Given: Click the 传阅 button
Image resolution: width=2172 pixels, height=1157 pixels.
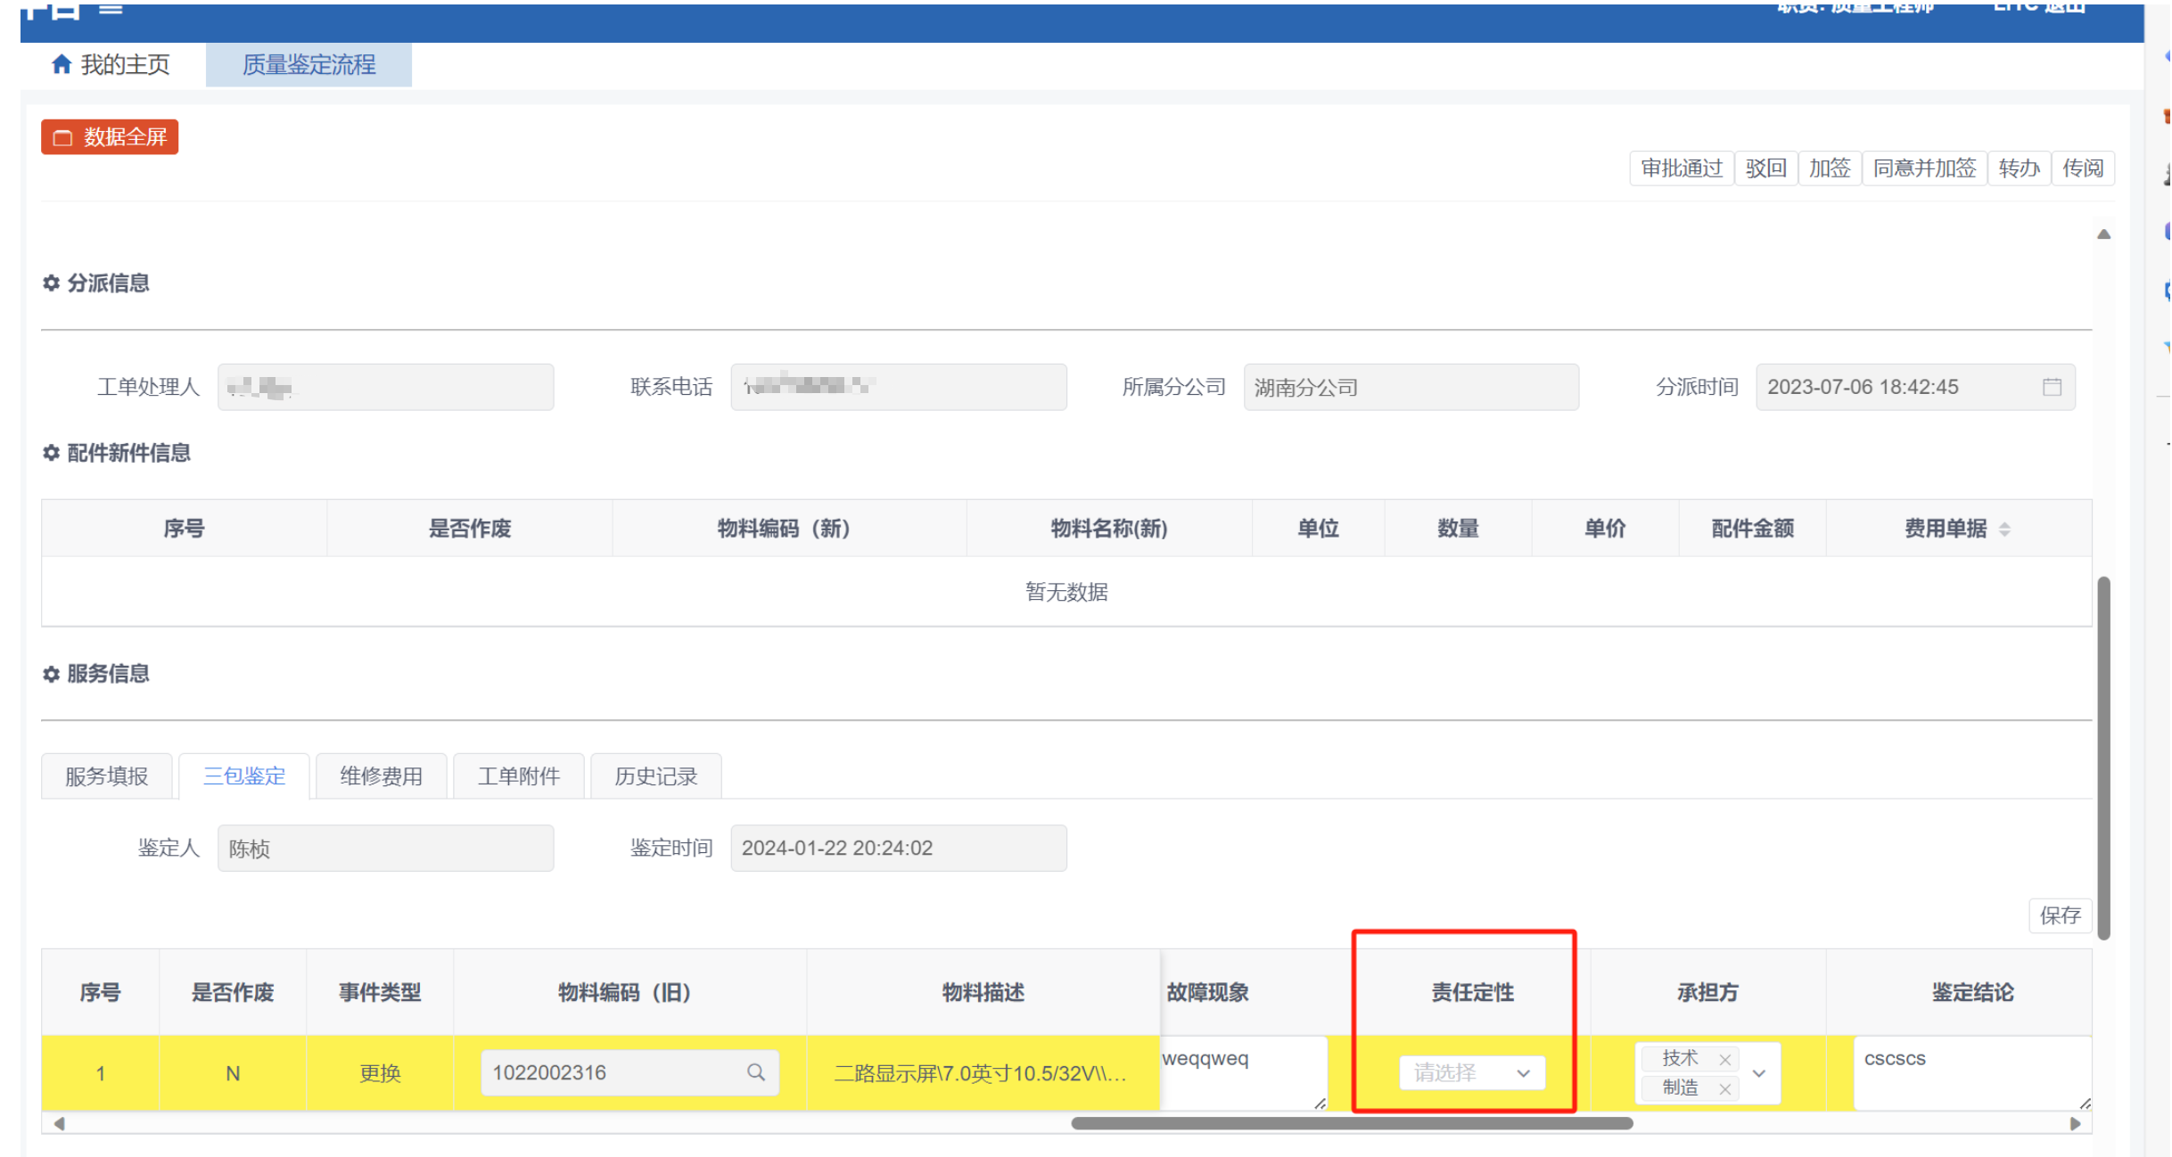Looking at the screenshot, I should [2084, 168].
